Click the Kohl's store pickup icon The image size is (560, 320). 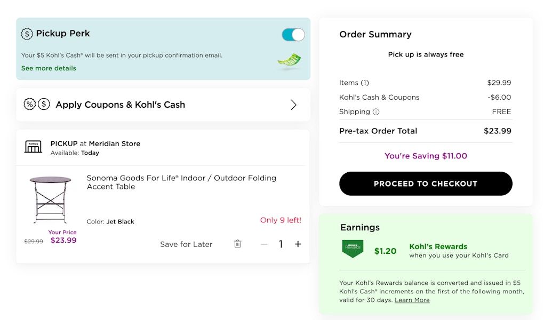coord(33,147)
